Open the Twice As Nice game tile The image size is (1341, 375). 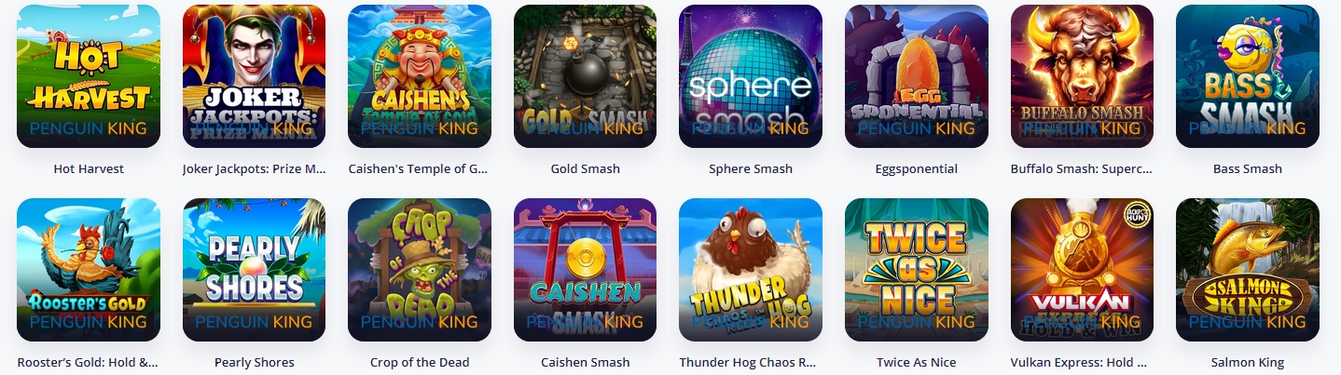pyautogui.click(x=917, y=270)
